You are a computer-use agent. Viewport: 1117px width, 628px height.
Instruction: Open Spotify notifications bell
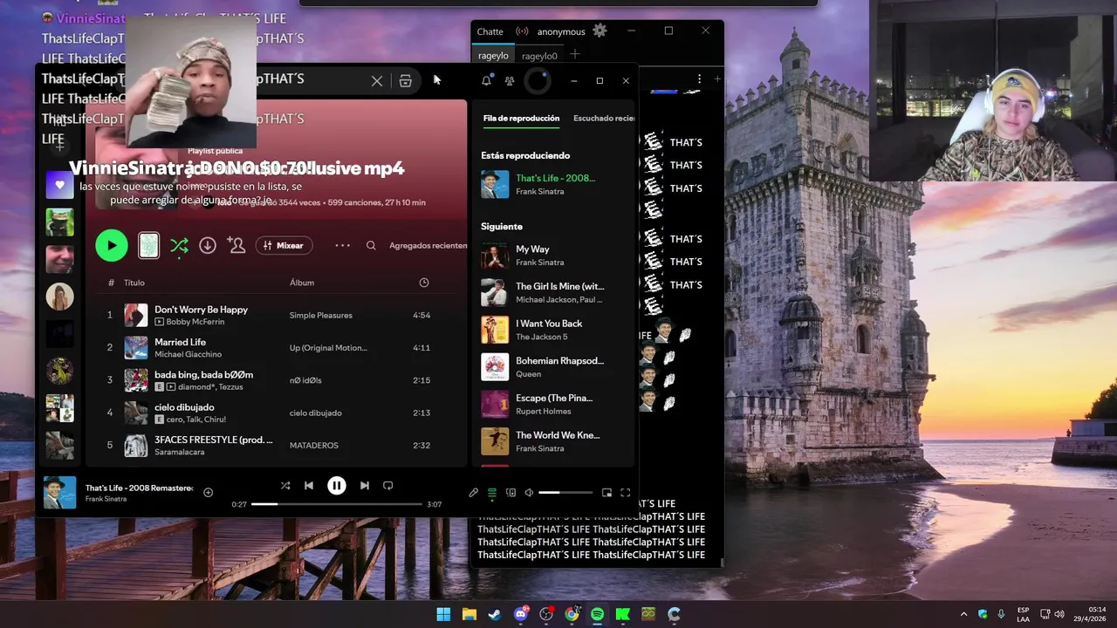(x=487, y=80)
